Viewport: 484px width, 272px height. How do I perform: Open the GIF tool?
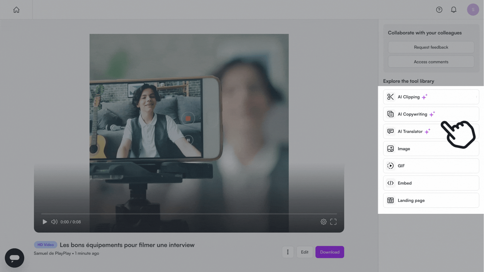431,166
